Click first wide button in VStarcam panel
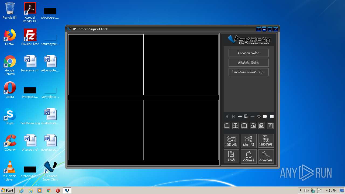Viewport: 345px width, 194px height. (249, 53)
